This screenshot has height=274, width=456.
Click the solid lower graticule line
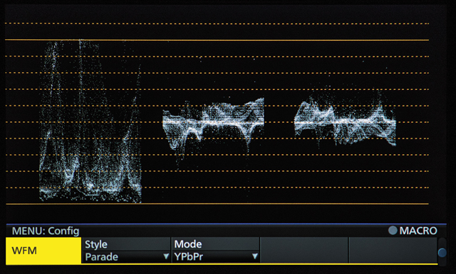coord(217,204)
